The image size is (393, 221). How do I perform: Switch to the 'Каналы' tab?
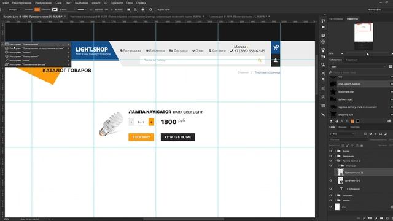[343, 127]
